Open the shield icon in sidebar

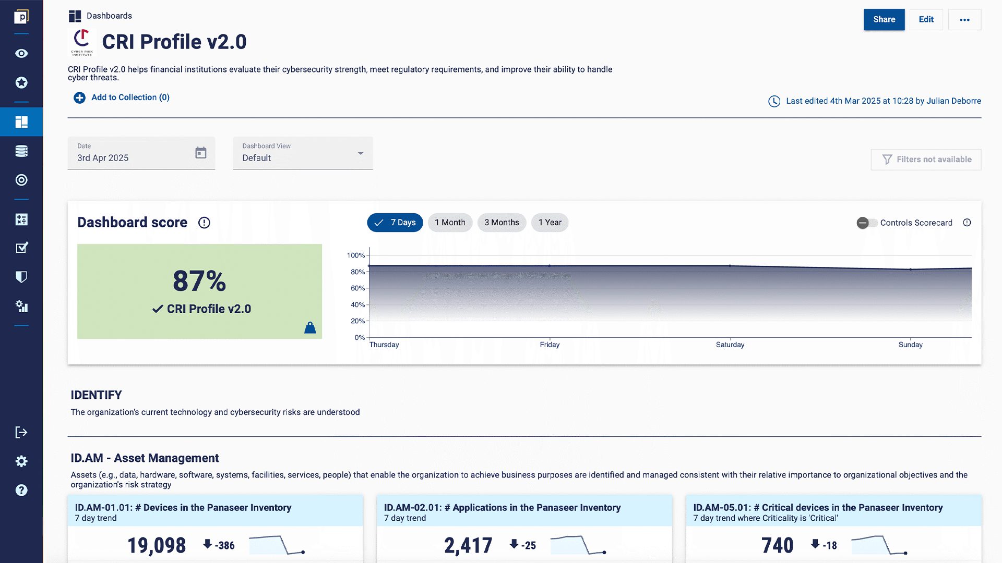pyautogui.click(x=21, y=277)
